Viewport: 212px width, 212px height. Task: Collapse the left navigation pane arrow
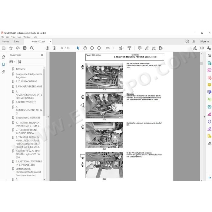48,117
